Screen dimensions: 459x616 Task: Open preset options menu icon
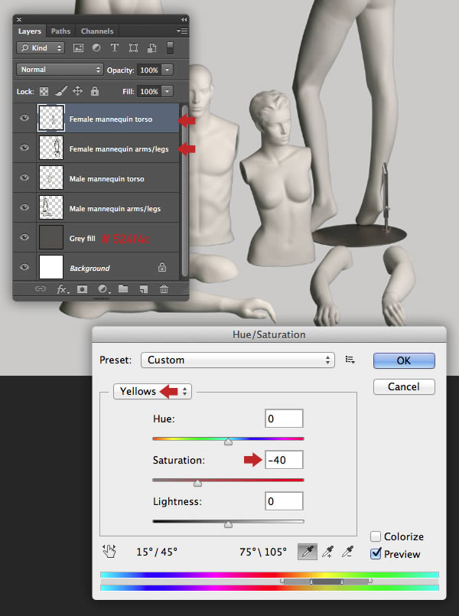(x=350, y=360)
